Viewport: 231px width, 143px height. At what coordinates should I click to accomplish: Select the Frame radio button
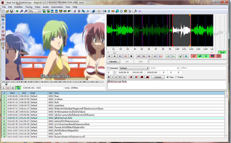pyautogui.click(x=176, y=77)
